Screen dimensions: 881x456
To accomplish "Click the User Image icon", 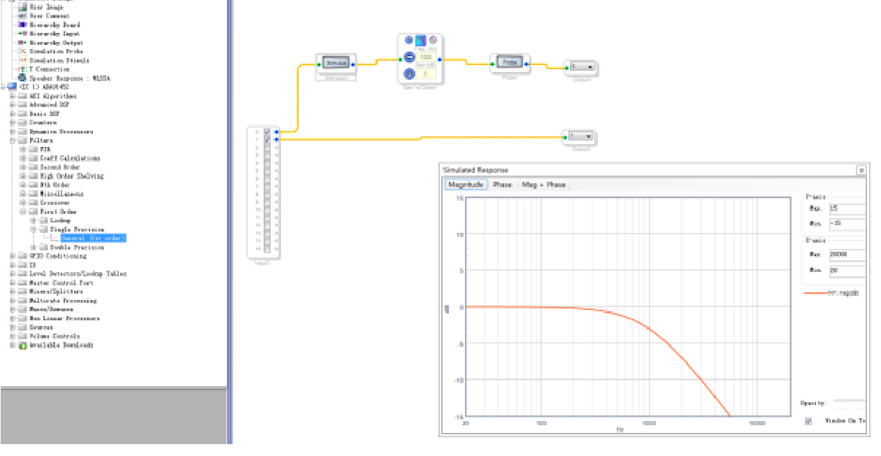I will coord(22,7).
